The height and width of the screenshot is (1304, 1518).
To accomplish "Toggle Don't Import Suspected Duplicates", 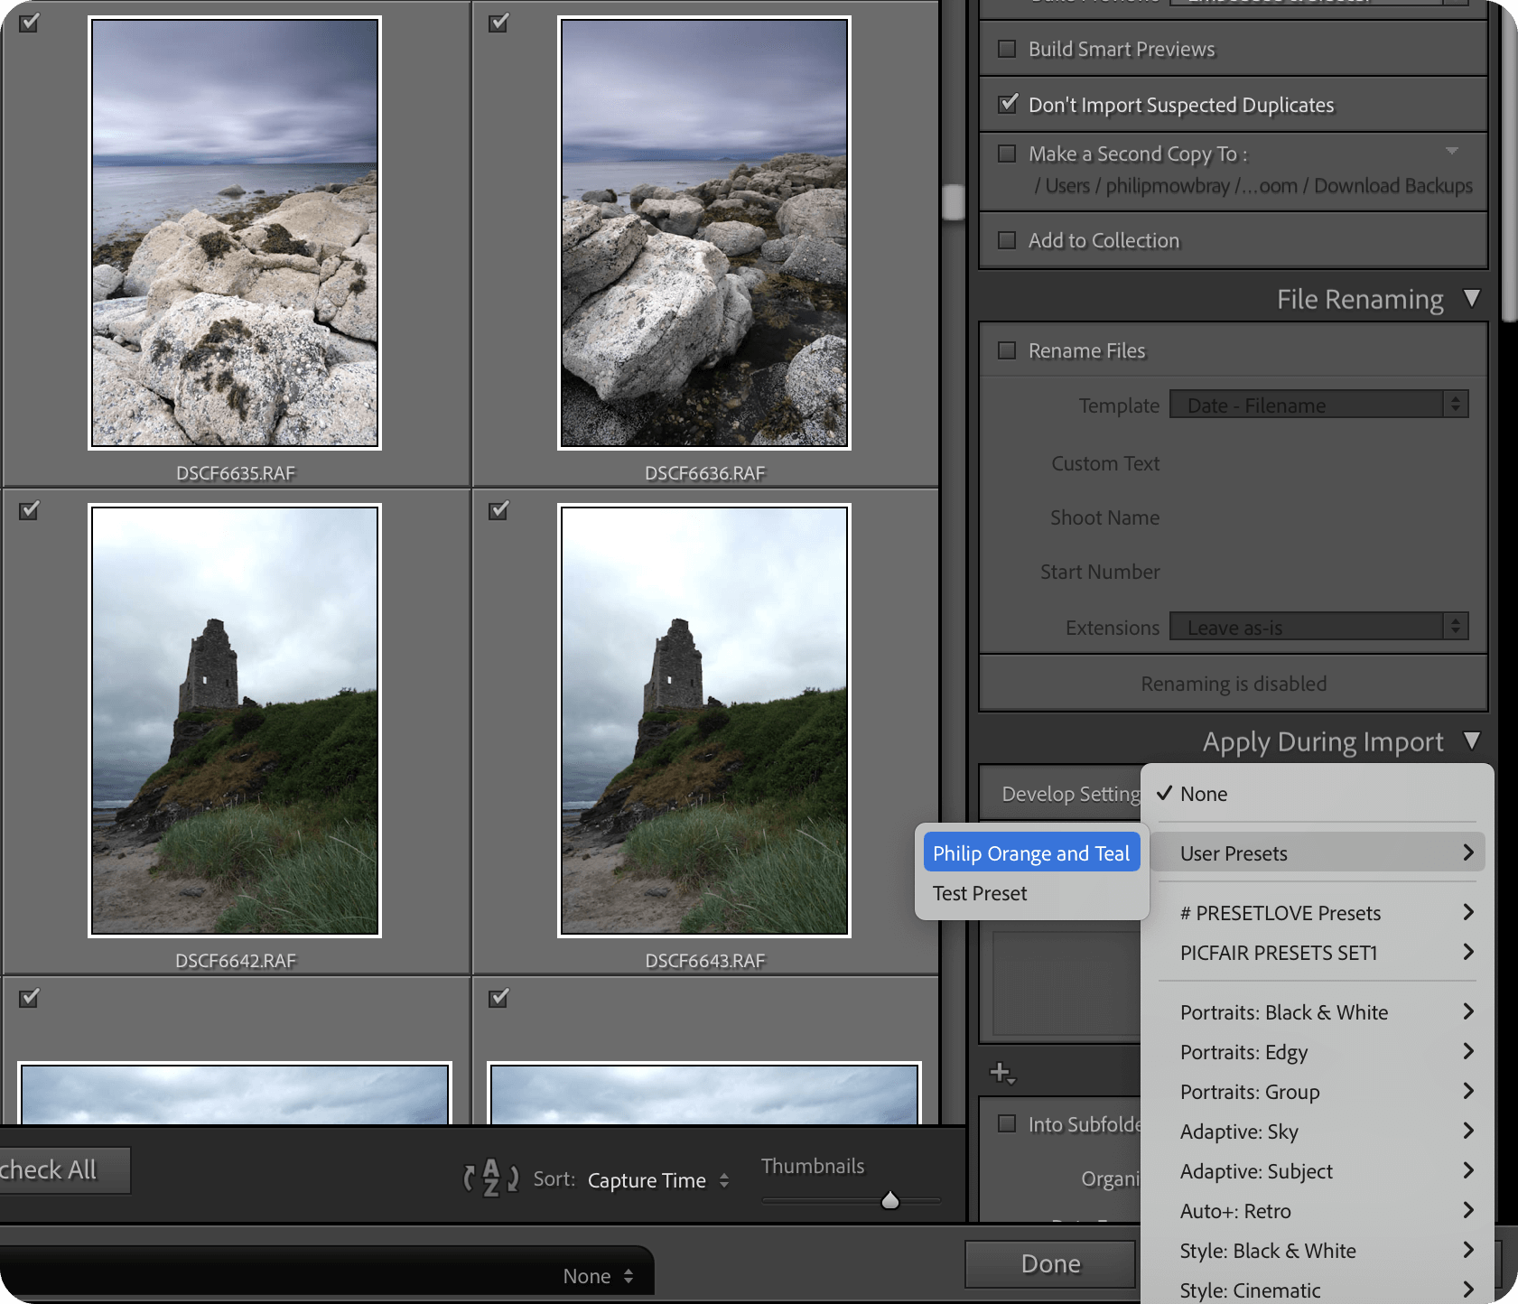I will pos(1008,104).
